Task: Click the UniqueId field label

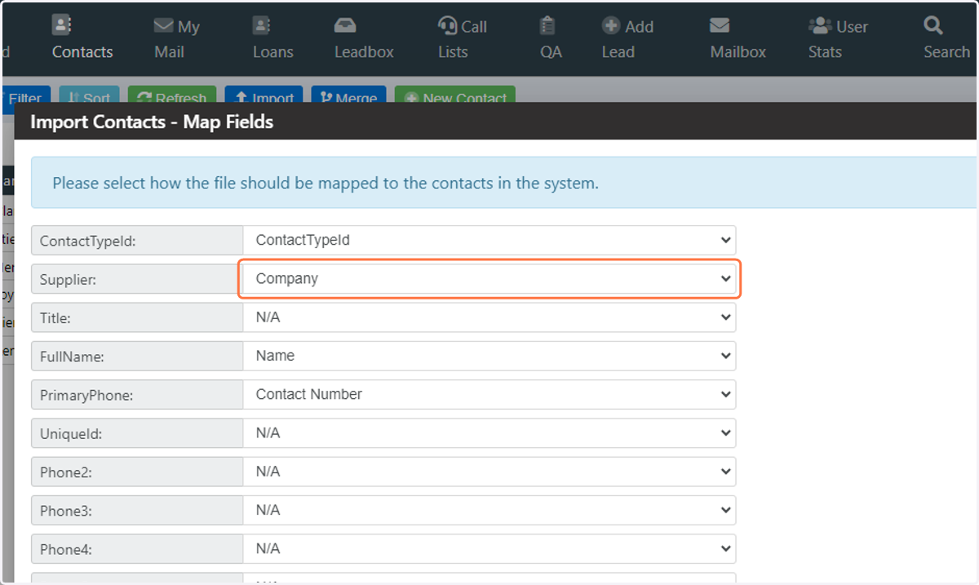Action: click(x=71, y=434)
